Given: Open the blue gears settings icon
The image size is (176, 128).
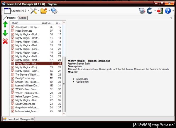Looking at the screenshot, I should 54,11.
